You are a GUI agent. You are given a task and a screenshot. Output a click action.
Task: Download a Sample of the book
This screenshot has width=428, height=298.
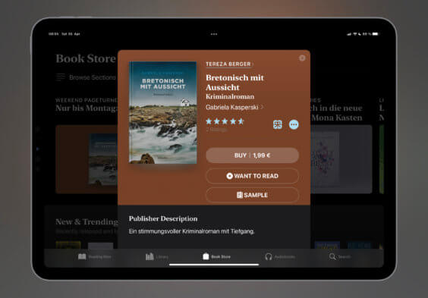252,195
